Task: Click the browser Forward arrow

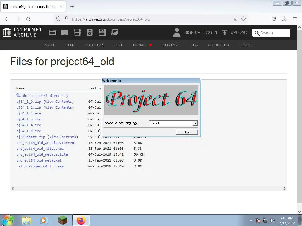Action: point(18,19)
